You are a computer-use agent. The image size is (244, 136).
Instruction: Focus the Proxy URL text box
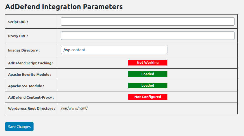(148, 36)
